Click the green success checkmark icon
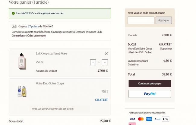196x125 pixels. (x=13, y=13)
